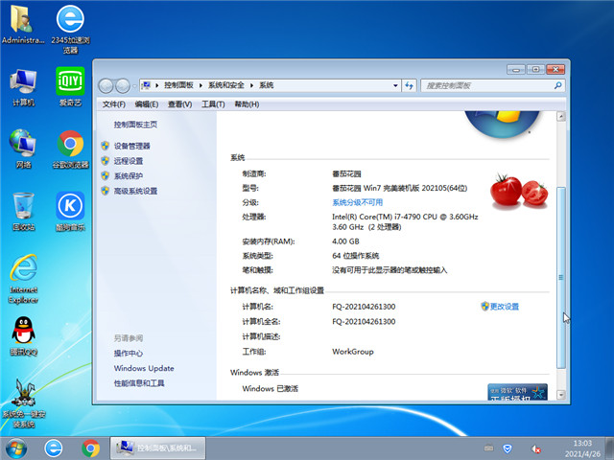Image resolution: width=614 pixels, height=460 pixels.
Task: Select the 控制面板 breadcrumb
Action: coord(178,85)
